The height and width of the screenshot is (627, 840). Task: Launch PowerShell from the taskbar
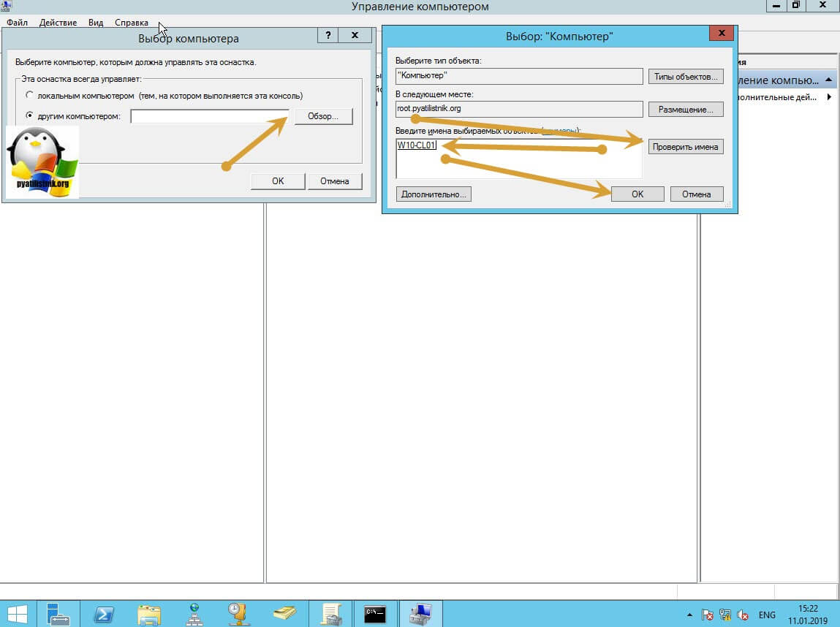[104, 613]
